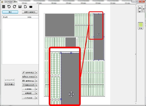The width and height of the screenshot is (146, 106).
Task: Click the image settings button with photo icon
Action: pos(29,81)
